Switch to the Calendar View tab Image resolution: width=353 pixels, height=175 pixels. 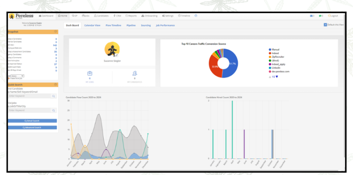pyautogui.click(x=92, y=25)
